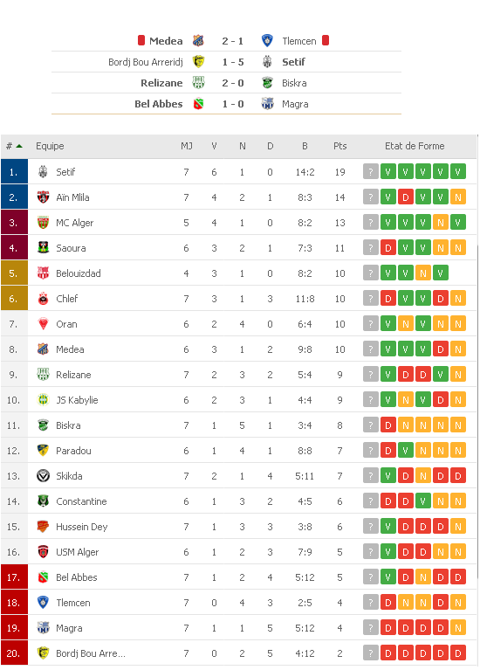Screen dimensions: 480x670
Task: Click the MC Alger team logo
Action: click(43, 223)
